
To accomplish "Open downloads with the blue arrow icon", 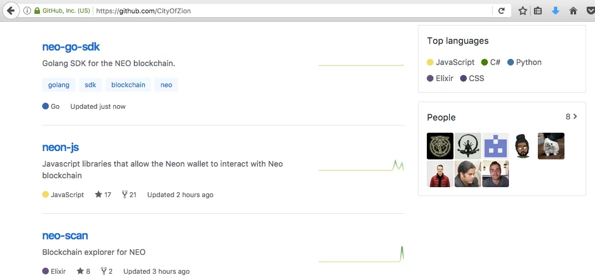I will tap(556, 11).
